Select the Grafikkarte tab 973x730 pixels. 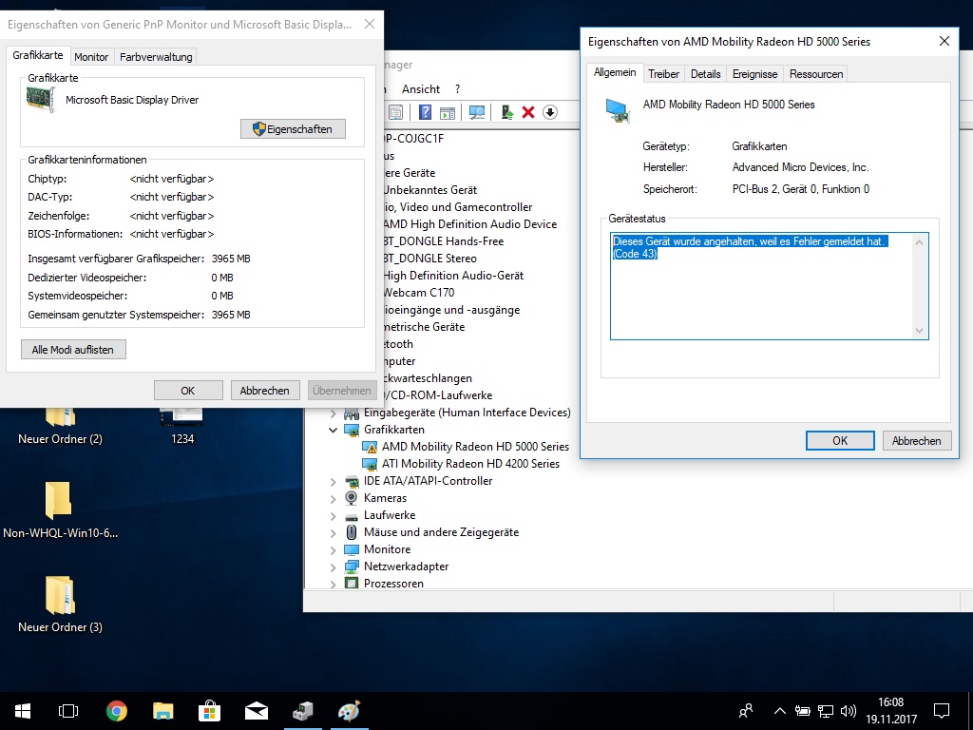[x=38, y=55]
